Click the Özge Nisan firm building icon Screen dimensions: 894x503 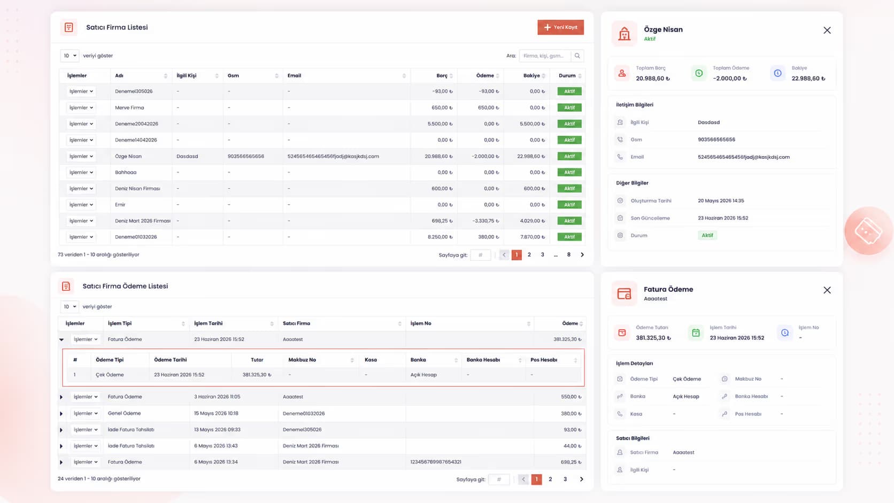point(624,34)
